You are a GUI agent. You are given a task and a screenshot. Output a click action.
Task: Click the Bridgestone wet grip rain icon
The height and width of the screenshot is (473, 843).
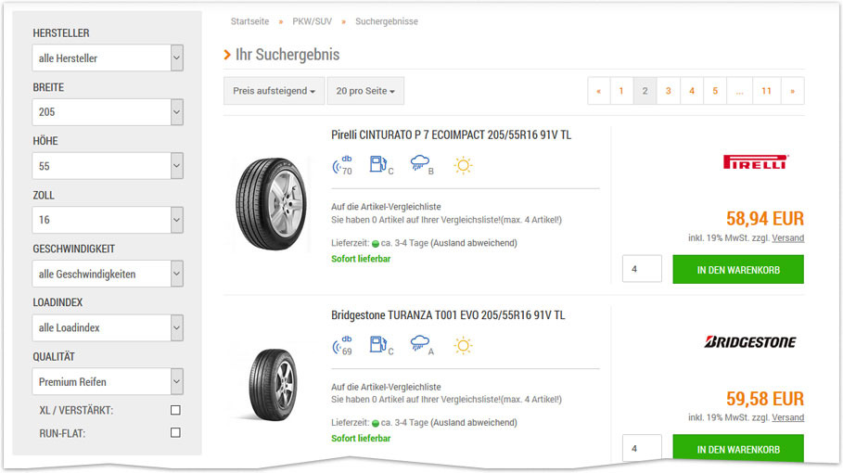[x=422, y=346]
